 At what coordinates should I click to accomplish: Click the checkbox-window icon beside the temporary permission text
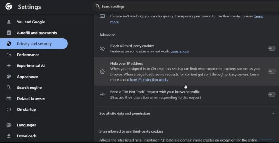(102, 16)
